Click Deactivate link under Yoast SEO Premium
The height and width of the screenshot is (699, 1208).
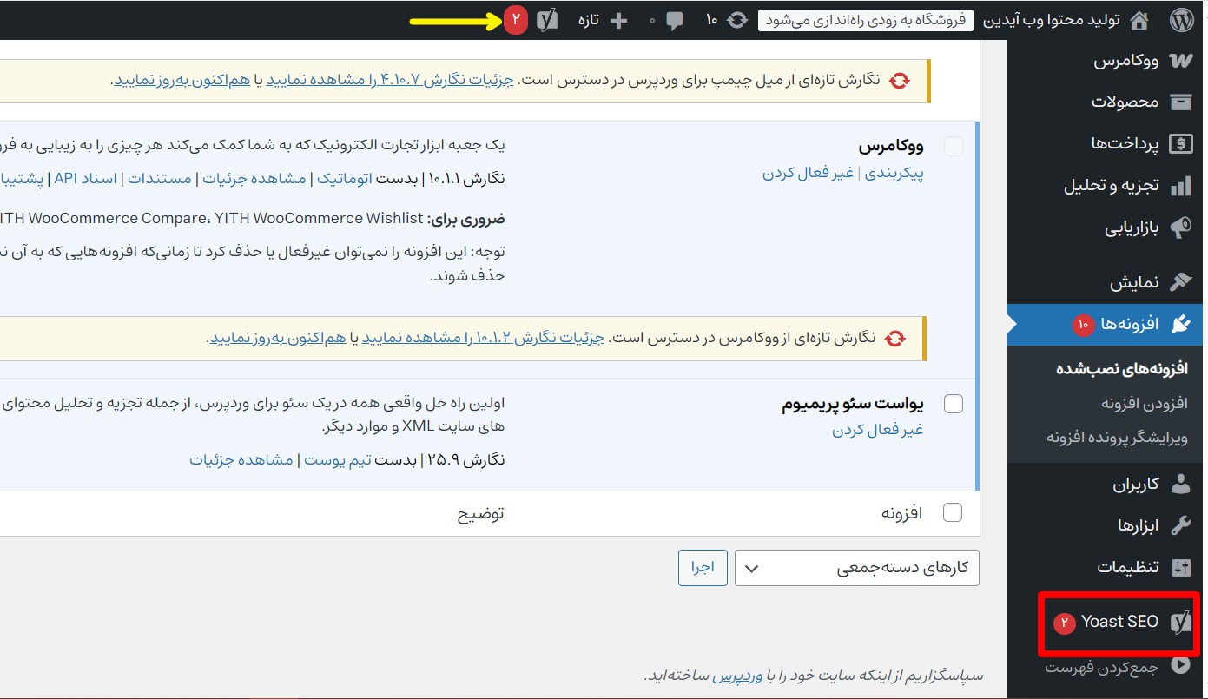click(877, 431)
